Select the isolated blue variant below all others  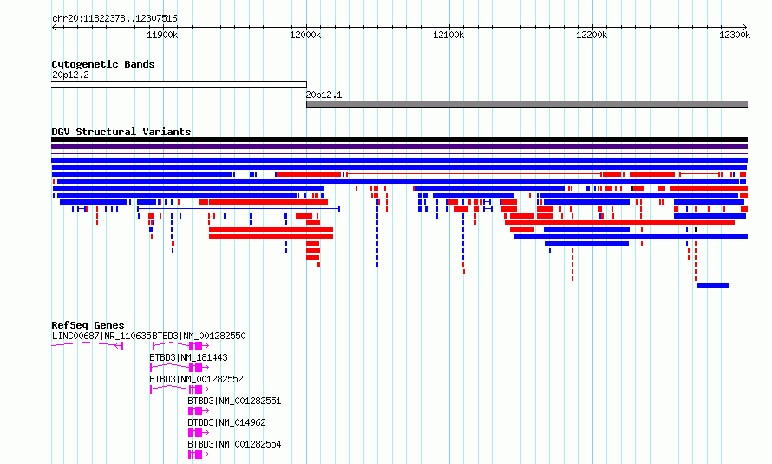click(x=712, y=285)
